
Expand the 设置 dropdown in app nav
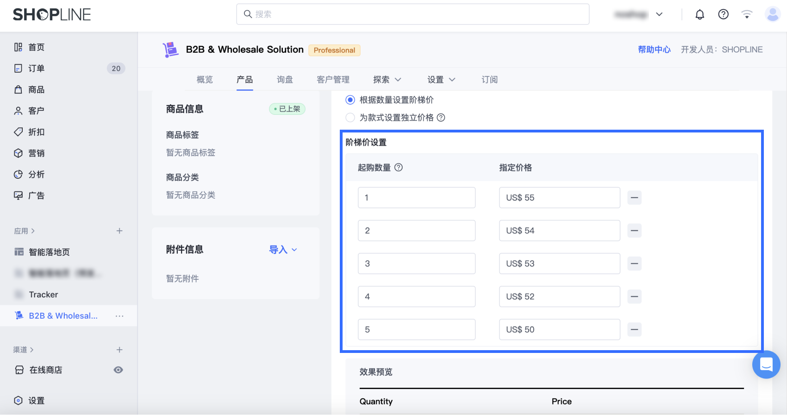(x=441, y=80)
